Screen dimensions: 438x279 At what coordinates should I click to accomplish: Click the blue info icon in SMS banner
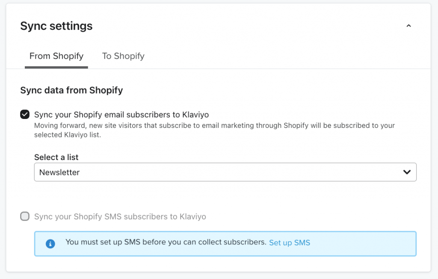(50, 244)
